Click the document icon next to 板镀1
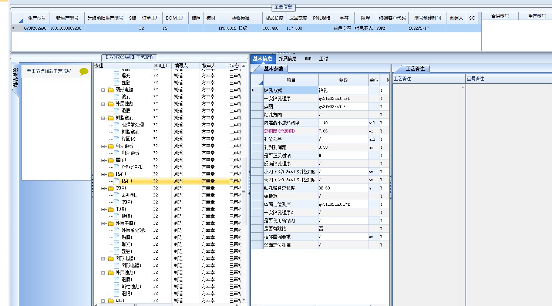Image resolution: width=552 pixels, height=306 pixels. [x=117, y=216]
